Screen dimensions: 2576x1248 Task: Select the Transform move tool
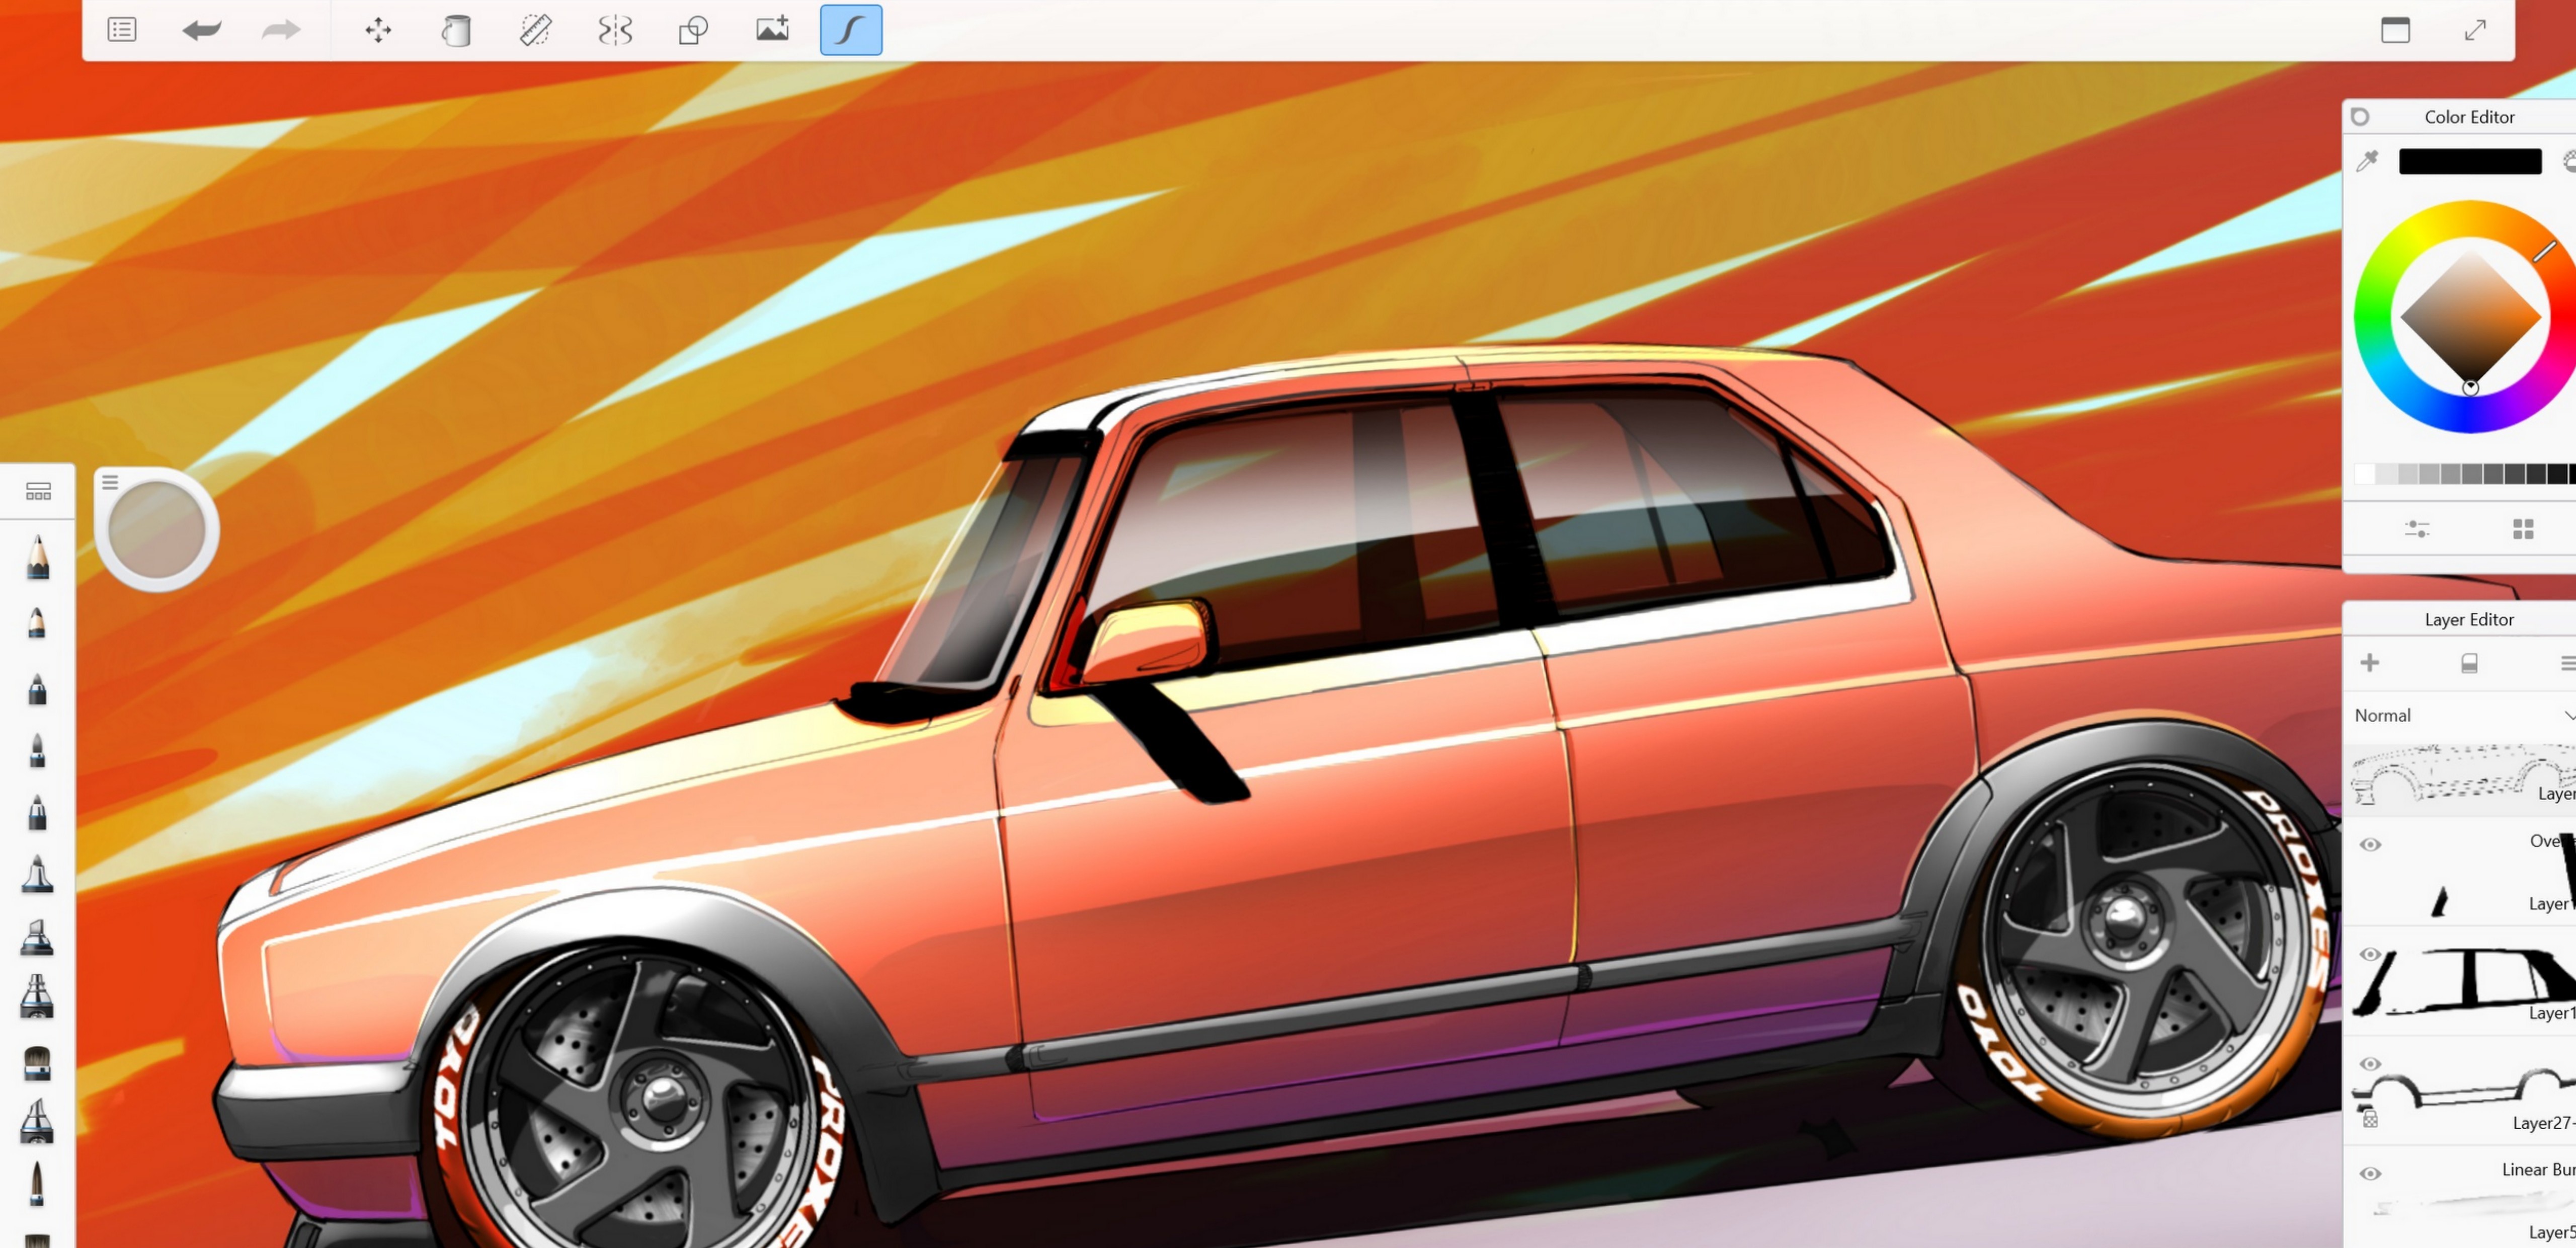pos(378,30)
